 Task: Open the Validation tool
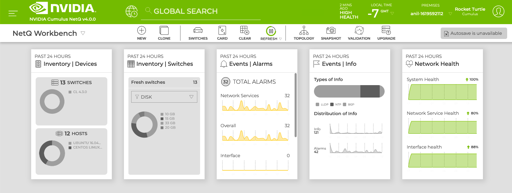tap(359, 33)
